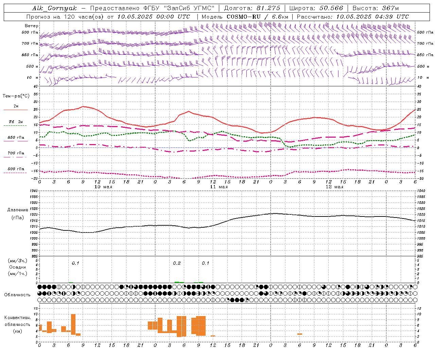Click the 0.1 precipitation value on 10 мая
435x348 pixels.
(x=75, y=263)
